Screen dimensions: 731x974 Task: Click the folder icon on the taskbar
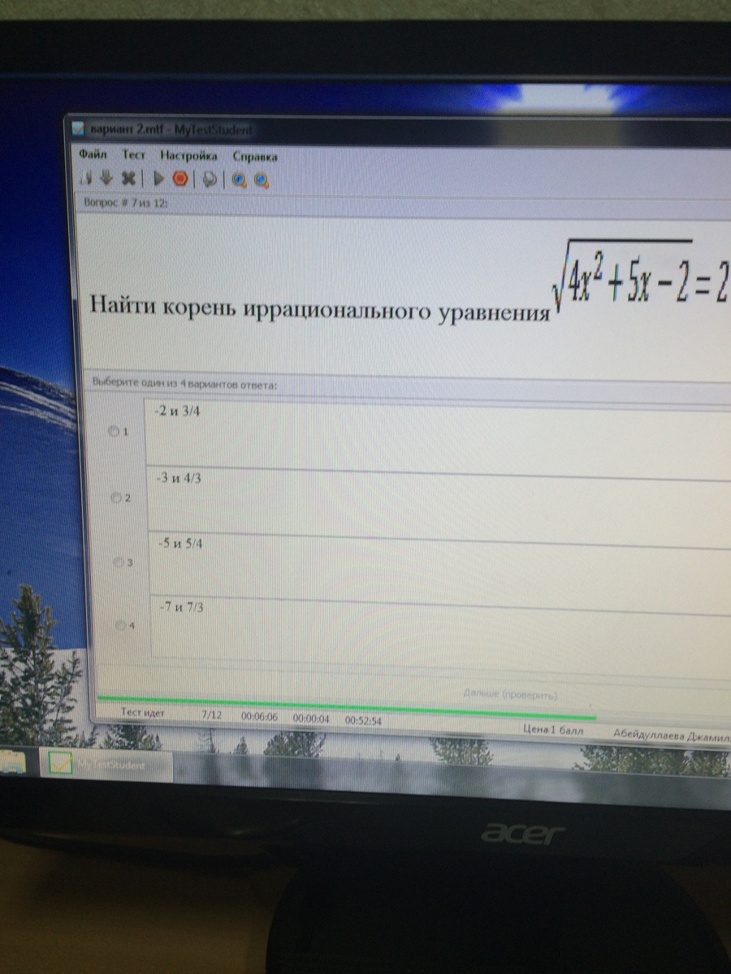12,763
